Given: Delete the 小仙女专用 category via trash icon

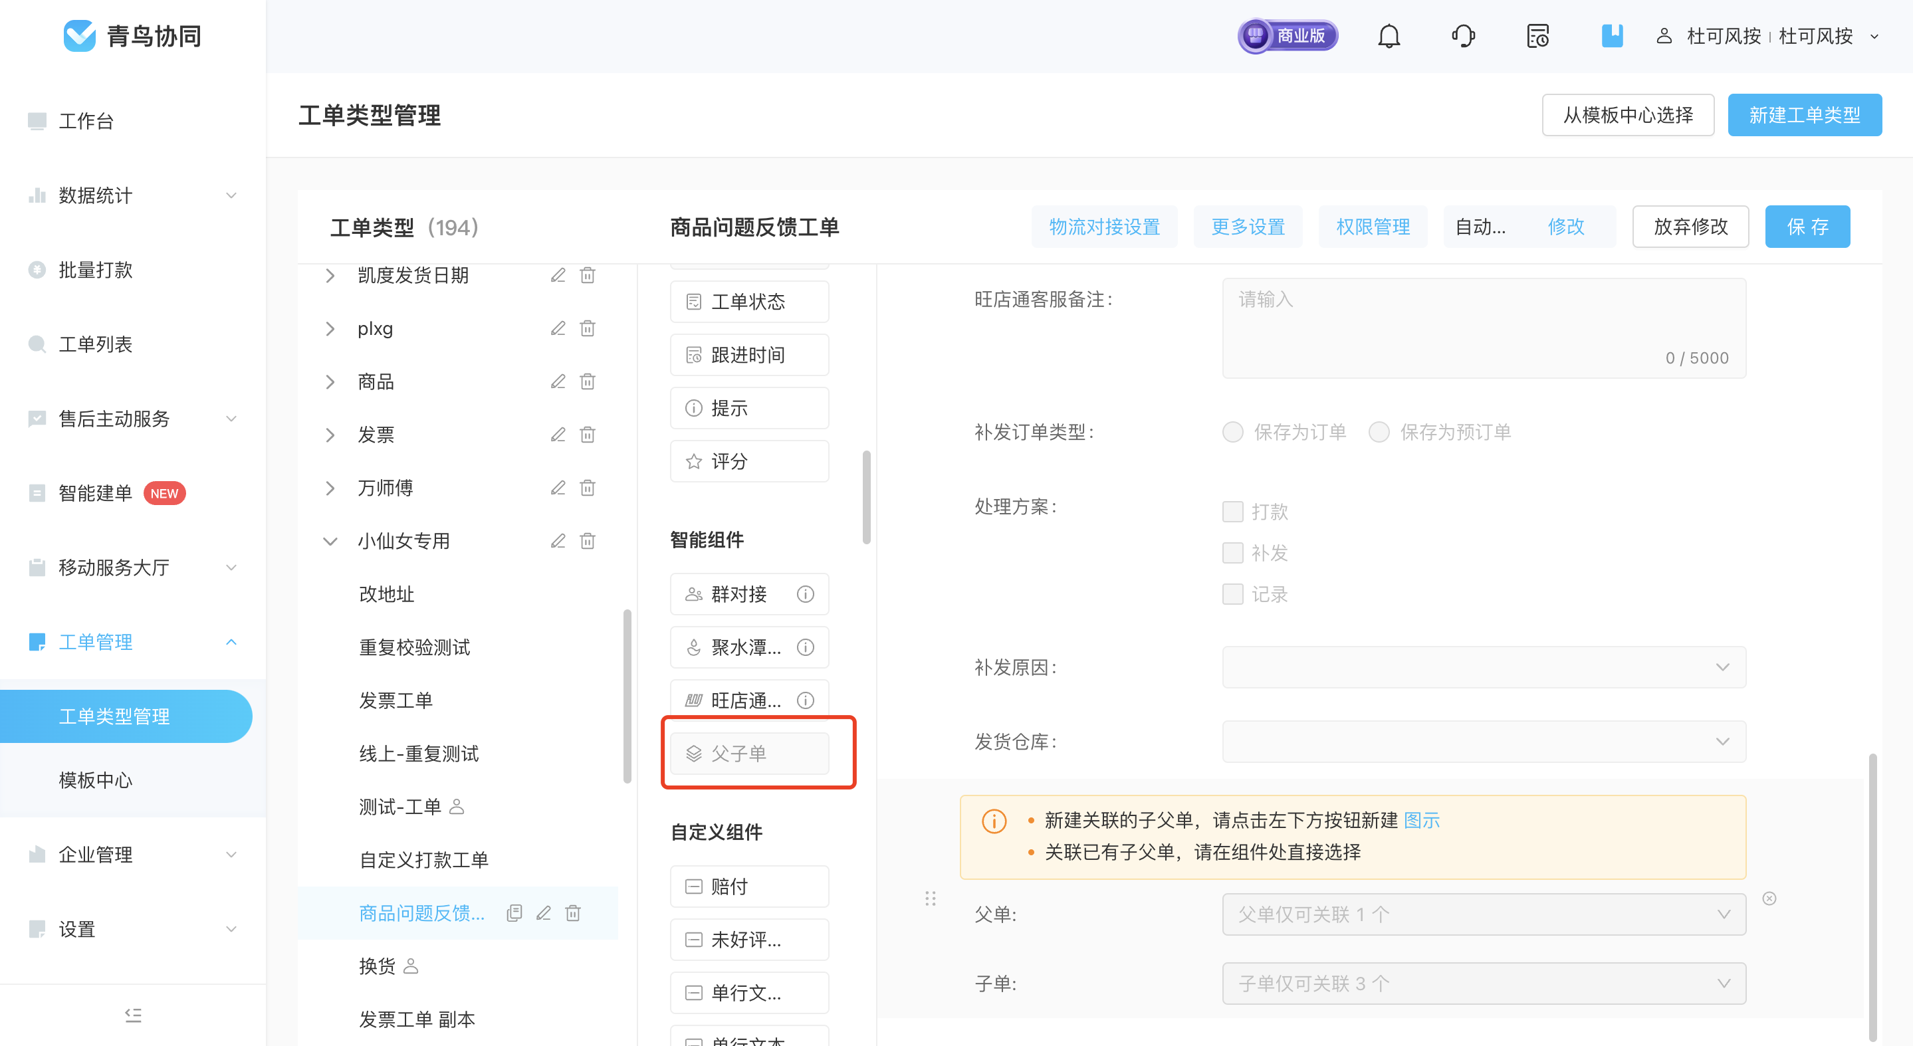Looking at the screenshot, I should 588,540.
